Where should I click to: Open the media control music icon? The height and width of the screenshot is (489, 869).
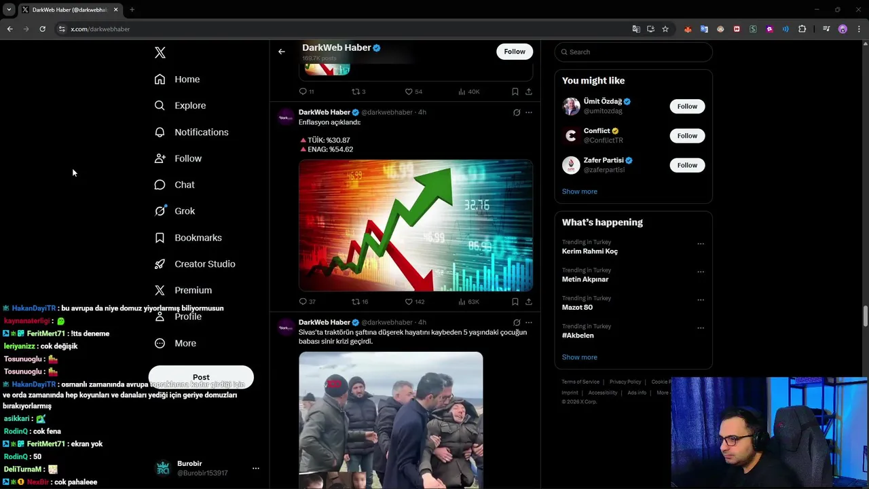826,29
